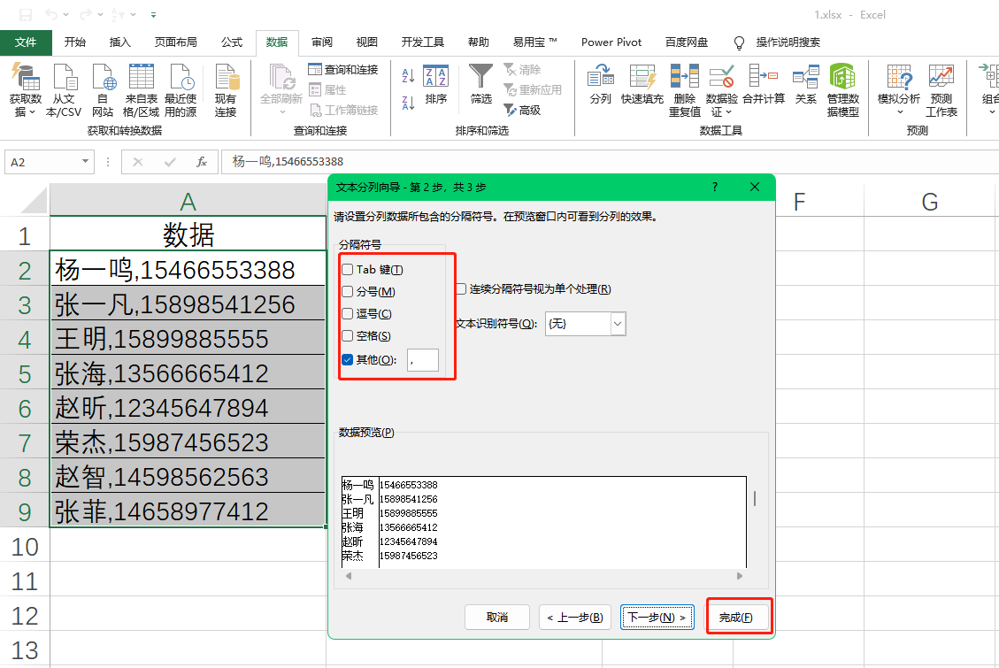Image resolution: width=999 pixels, height=668 pixels.
Task: Click the Back (上一步) button
Action: pos(575,617)
